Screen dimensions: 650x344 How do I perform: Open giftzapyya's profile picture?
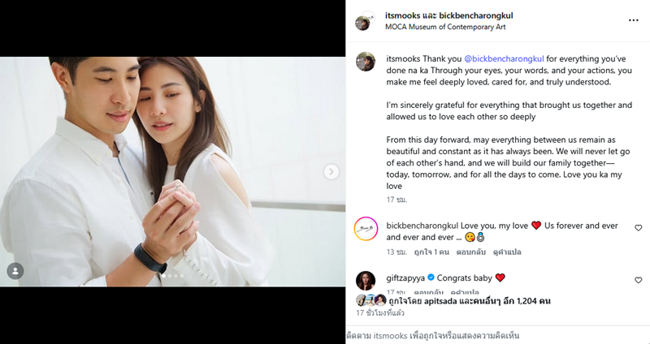pos(366,280)
